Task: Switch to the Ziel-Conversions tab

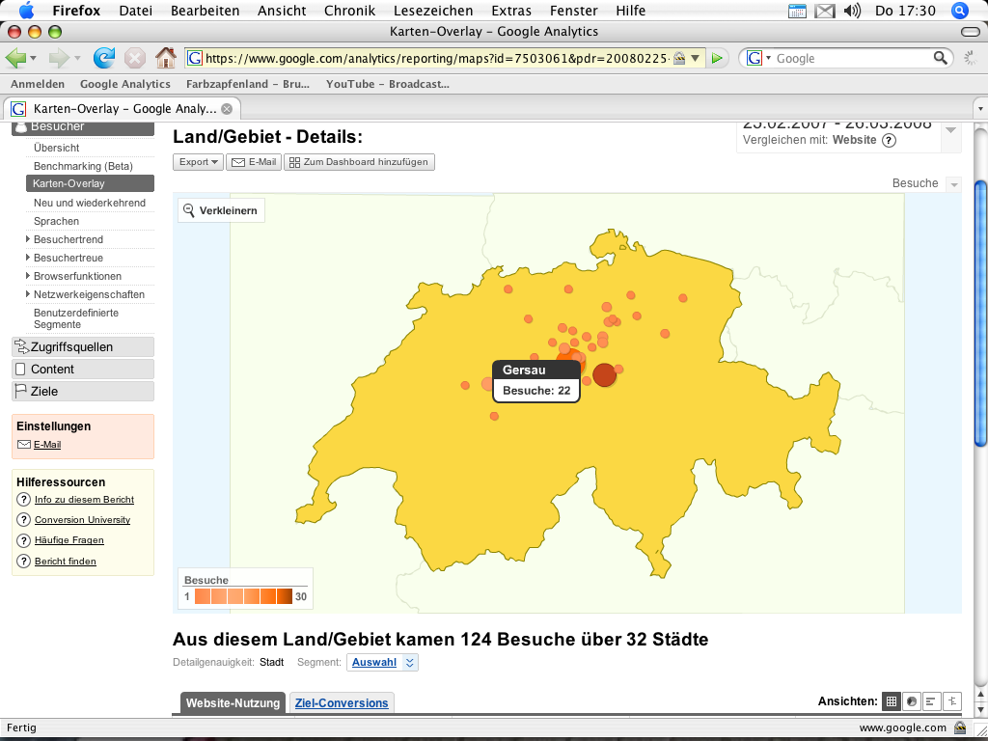Action: coord(342,702)
